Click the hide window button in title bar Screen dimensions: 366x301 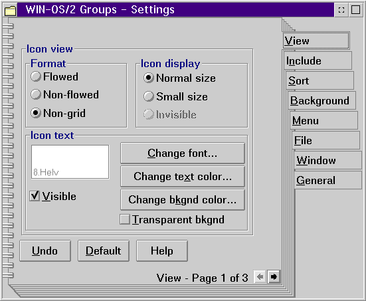coord(341,10)
